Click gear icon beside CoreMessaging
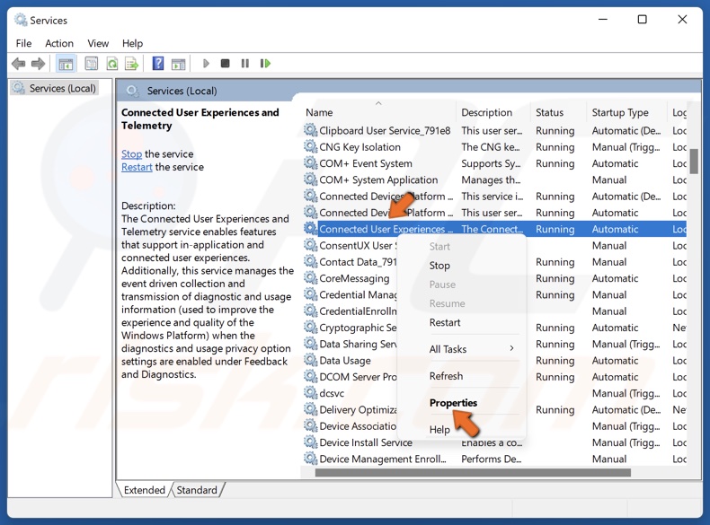This screenshot has height=525, width=710. coord(311,277)
